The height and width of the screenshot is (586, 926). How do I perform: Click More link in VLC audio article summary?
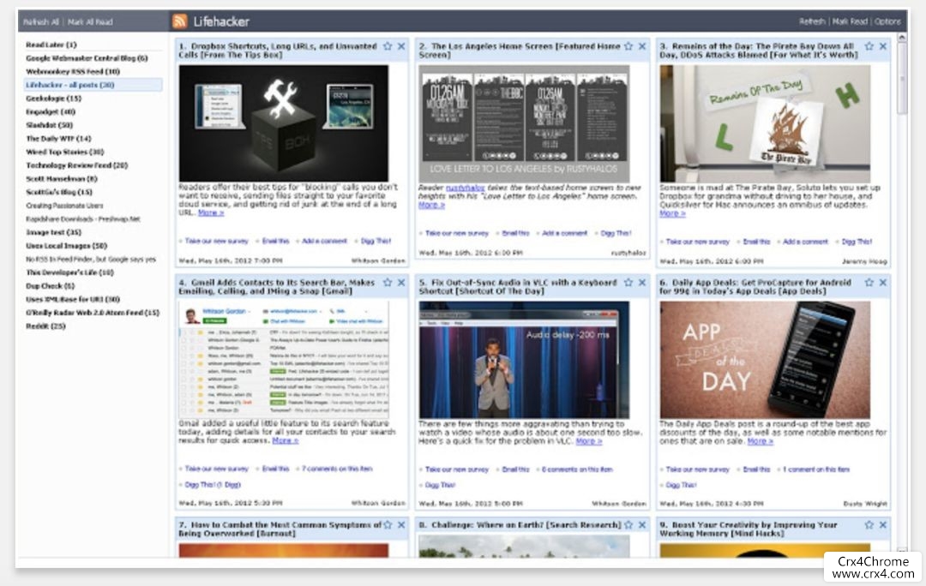pos(589,441)
